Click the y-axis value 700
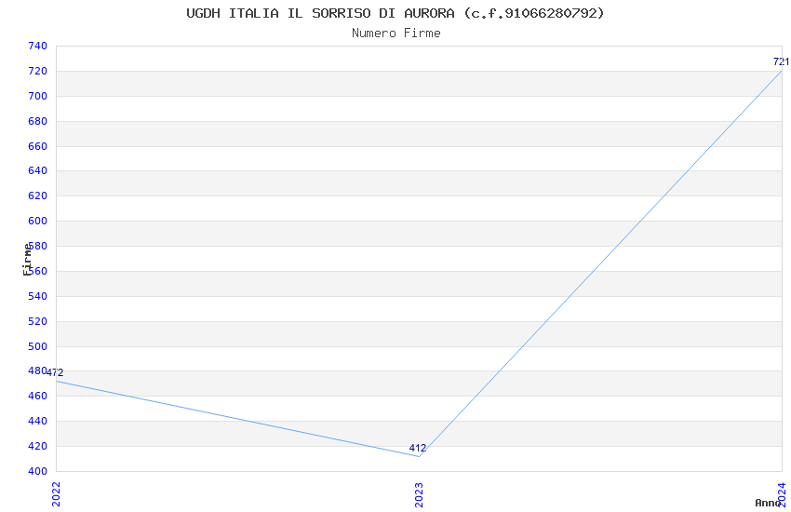The width and height of the screenshot is (791, 512). 38,96
